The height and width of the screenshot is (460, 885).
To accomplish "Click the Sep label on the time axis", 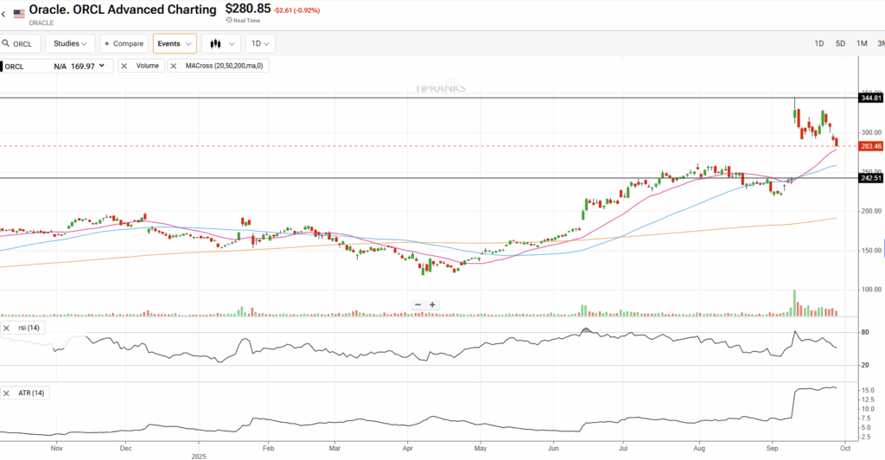I will [772, 448].
